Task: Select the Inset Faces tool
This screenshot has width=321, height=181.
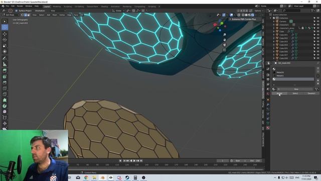Action: (x=5, y=77)
